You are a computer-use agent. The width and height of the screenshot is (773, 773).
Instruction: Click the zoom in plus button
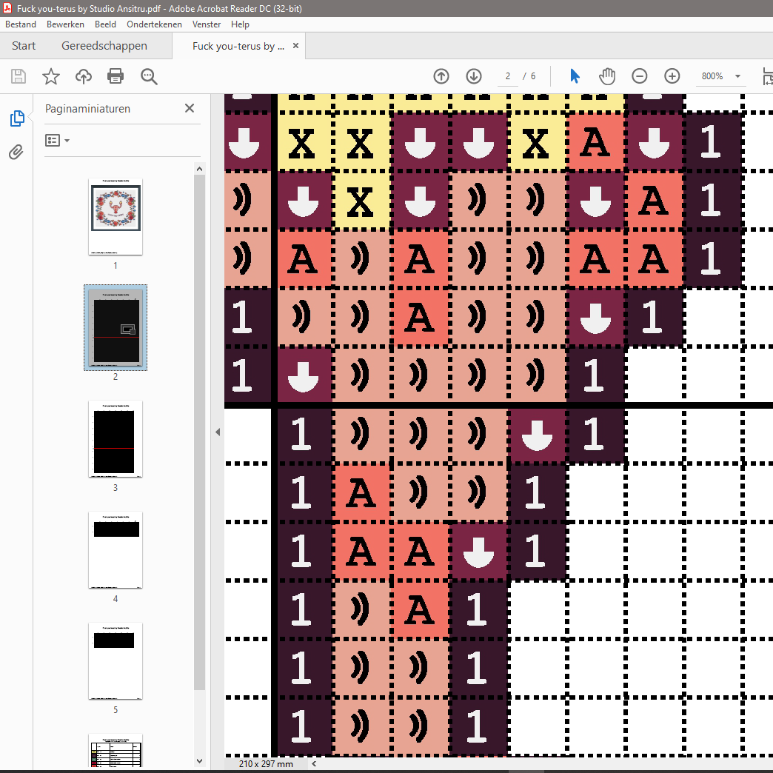click(x=672, y=76)
